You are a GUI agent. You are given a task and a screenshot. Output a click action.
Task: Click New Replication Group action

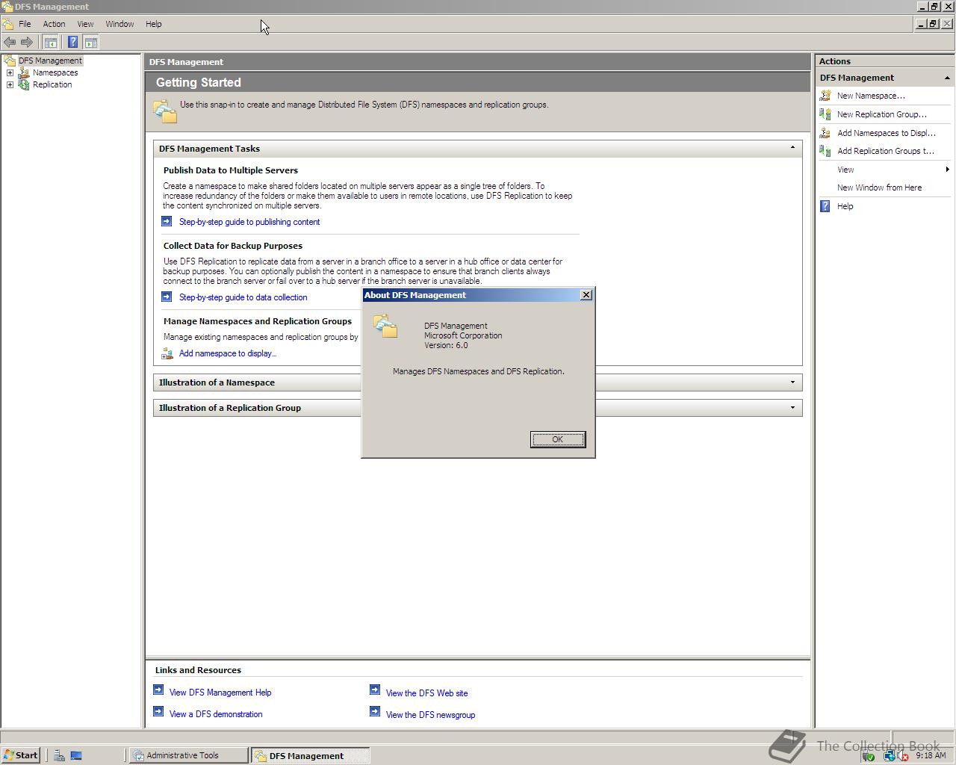point(881,114)
